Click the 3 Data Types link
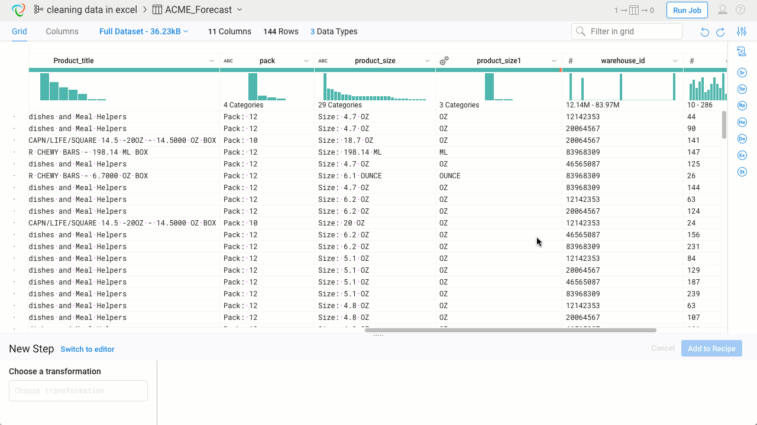757x425 pixels. (x=334, y=31)
